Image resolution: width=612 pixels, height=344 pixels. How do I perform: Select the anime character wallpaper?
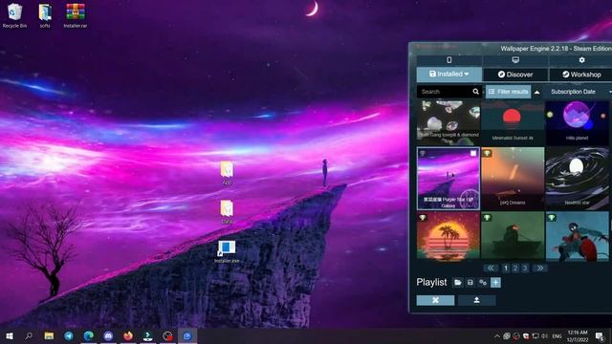pyautogui.click(x=578, y=236)
